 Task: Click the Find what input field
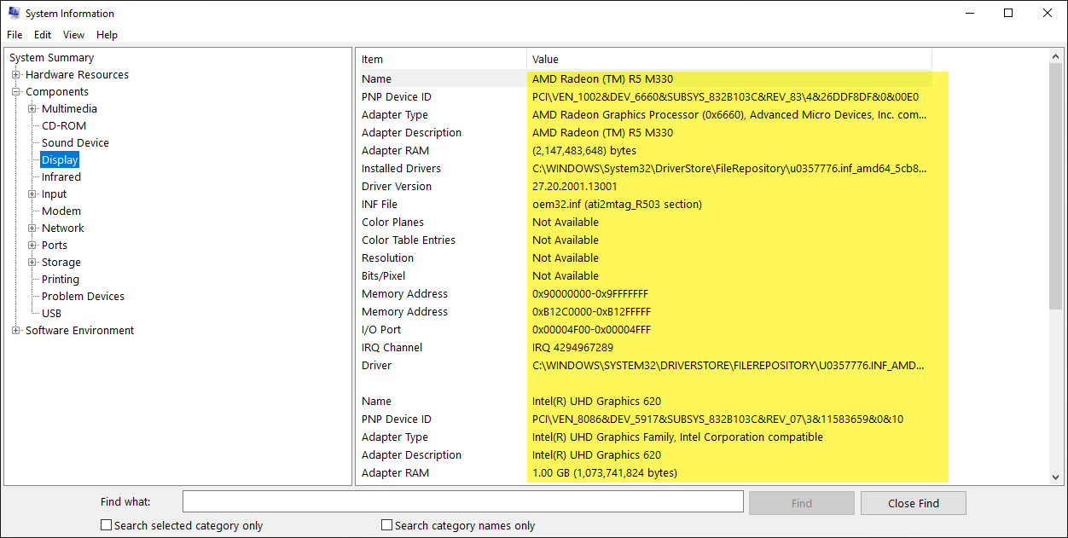(x=463, y=502)
